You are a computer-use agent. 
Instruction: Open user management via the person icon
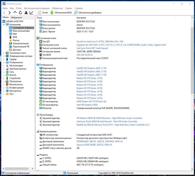click(x=26, y=13)
